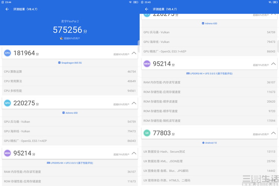Open the Android 10 link
The image size is (279, 186).
coord(209,143)
